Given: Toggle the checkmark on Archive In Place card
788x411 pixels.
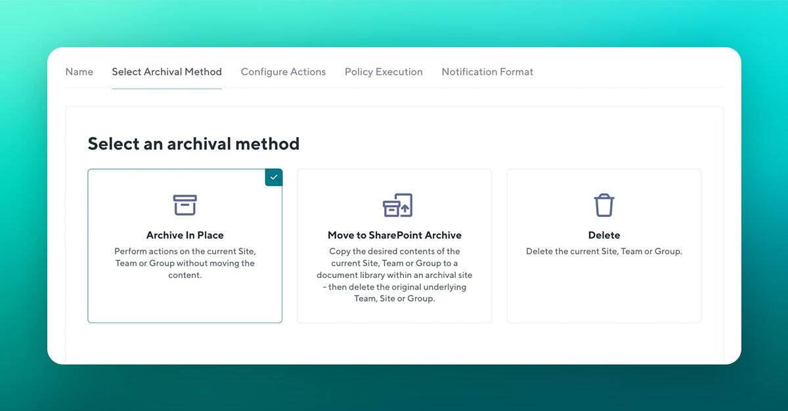Looking at the screenshot, I should coord(274,178).
